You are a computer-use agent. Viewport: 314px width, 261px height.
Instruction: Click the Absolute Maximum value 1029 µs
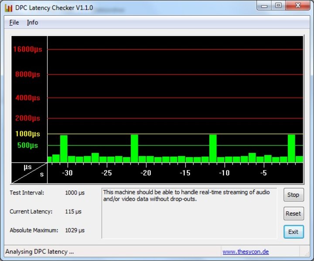(x=75, y=230)
